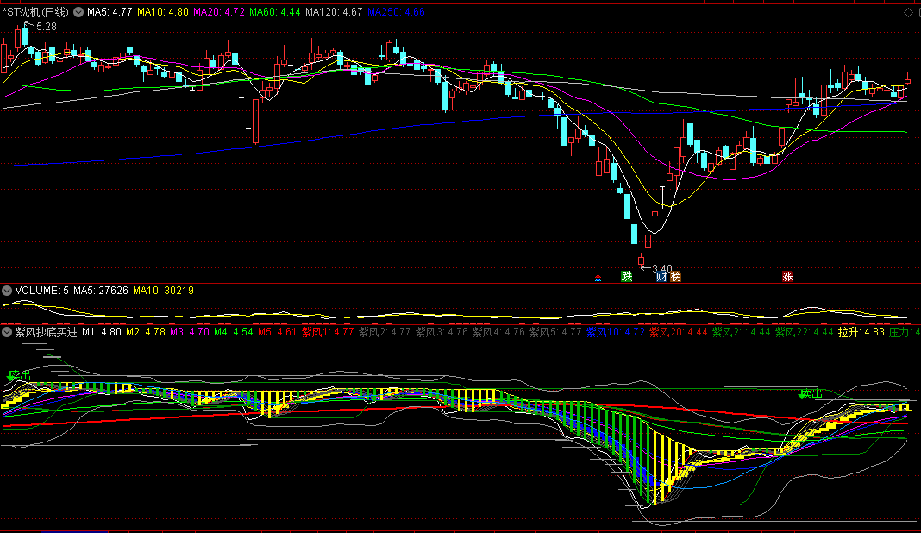Click the MA60: 4.44 label

pos(274,12)
